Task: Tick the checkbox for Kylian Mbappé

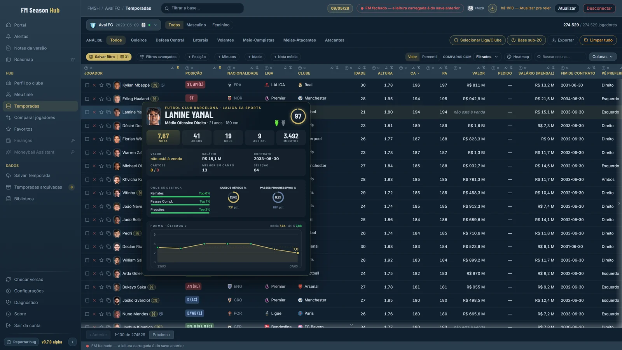Action: 87,85
